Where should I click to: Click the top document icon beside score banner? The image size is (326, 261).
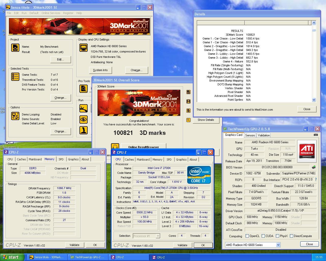(188, 92)
